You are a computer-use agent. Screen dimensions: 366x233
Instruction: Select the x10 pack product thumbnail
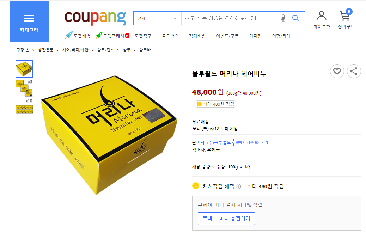point(24,106)
